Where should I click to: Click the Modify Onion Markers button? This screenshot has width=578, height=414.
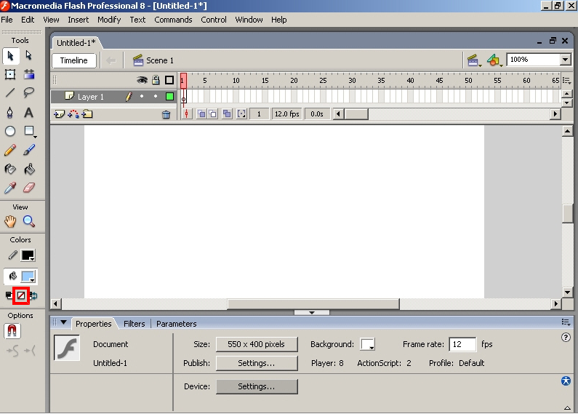[x=241, y=114]
